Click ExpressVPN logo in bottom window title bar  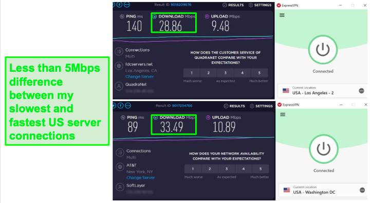280,105
